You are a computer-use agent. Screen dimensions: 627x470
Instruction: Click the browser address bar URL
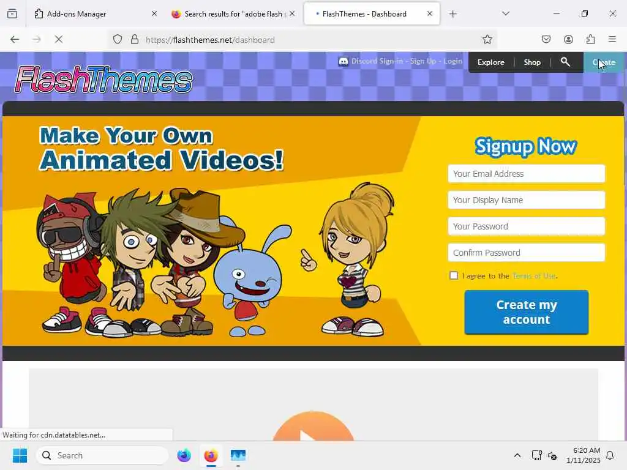coord(210,40)
